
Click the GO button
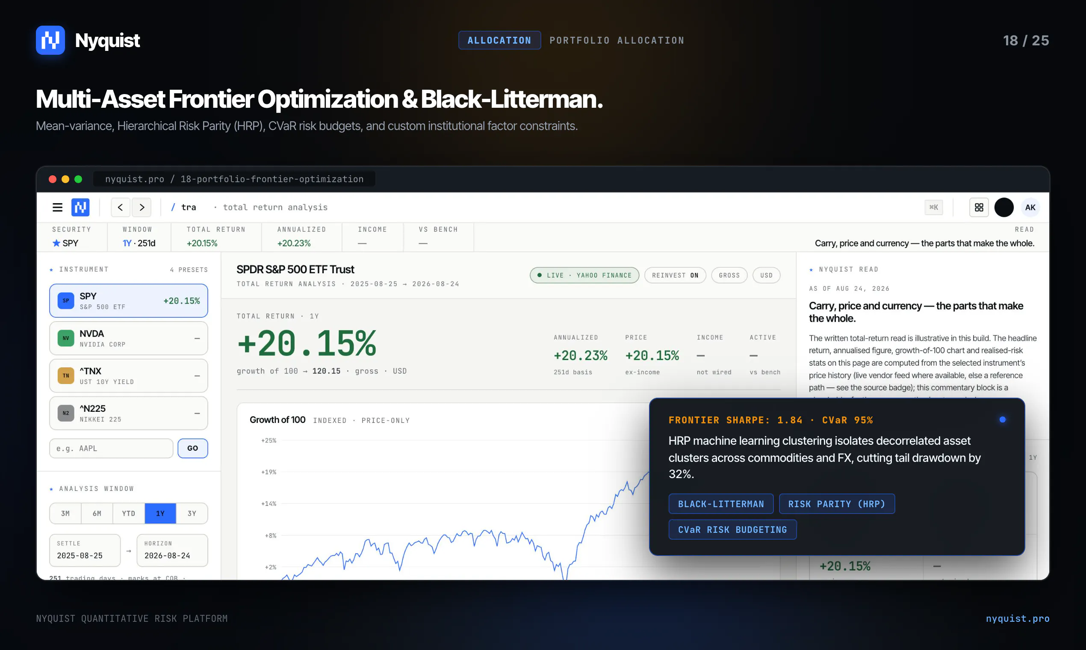(193, 448)
